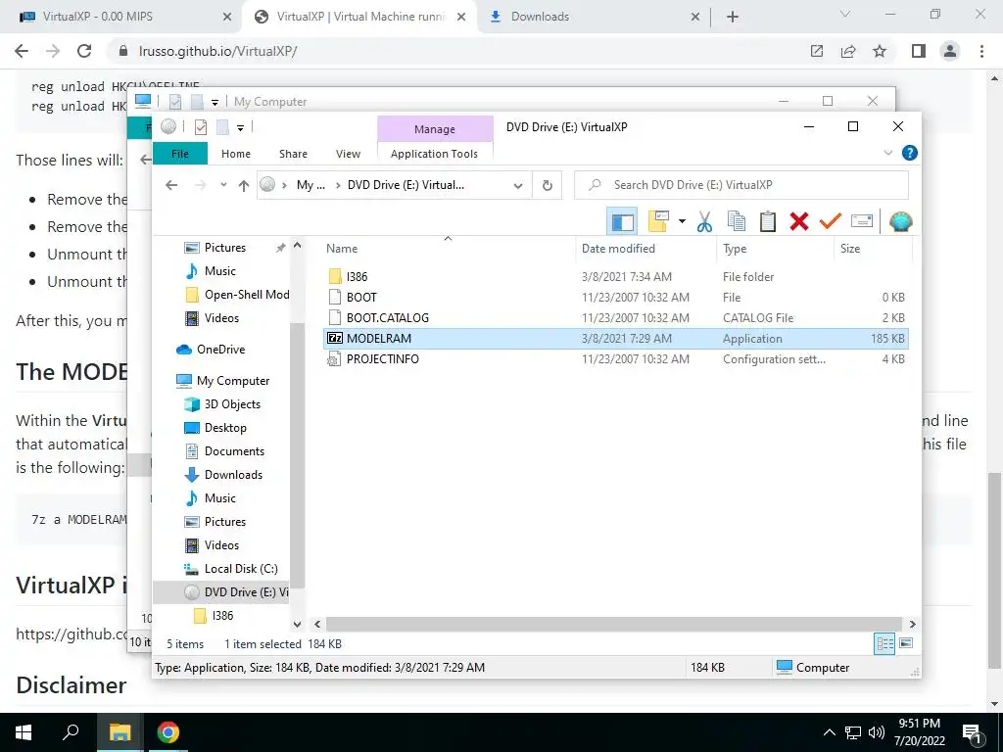Click the Manage contextual tab
The width and height of the screenshot is (1003, 752).
[x=435, y=129]
